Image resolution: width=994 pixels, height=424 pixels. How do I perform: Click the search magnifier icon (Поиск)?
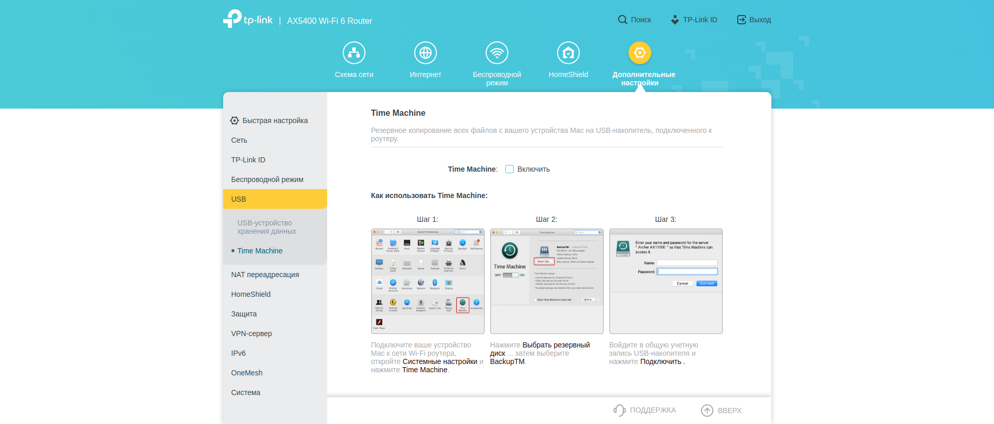[x=622, y=20]
